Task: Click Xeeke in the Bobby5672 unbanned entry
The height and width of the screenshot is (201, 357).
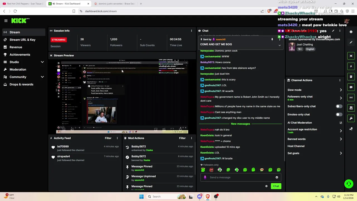Action: 149,150
